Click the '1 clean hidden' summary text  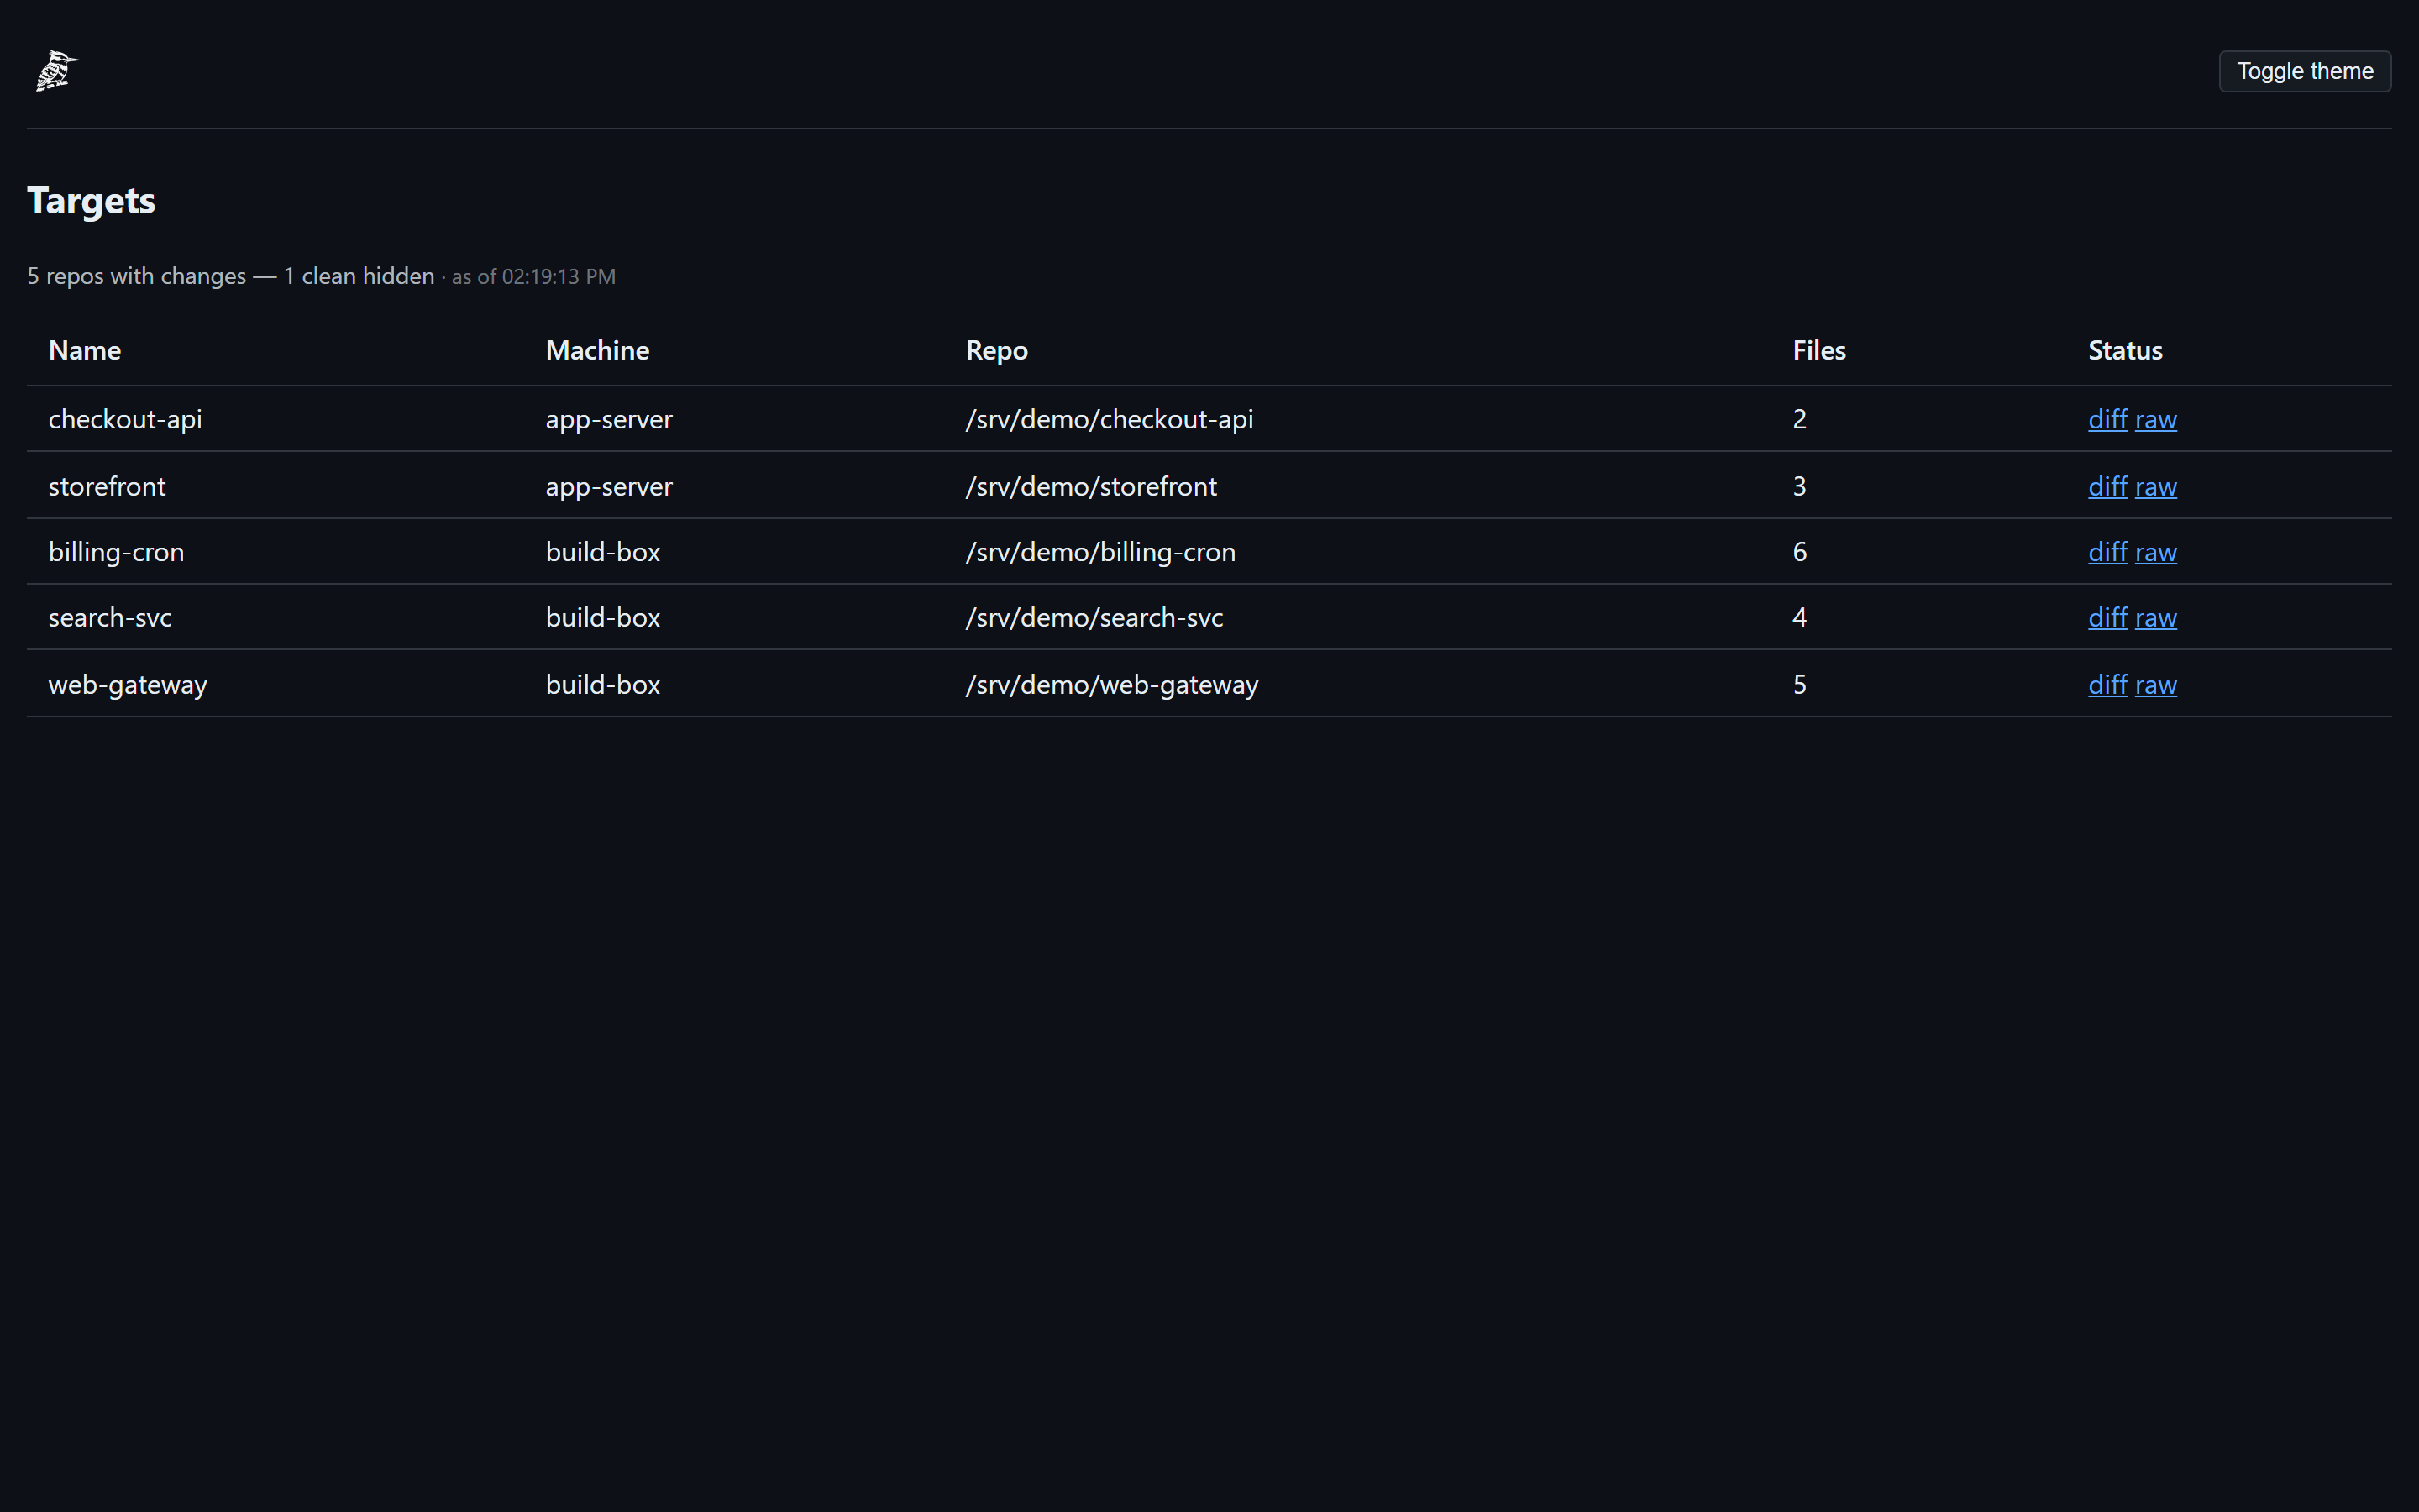359,276
